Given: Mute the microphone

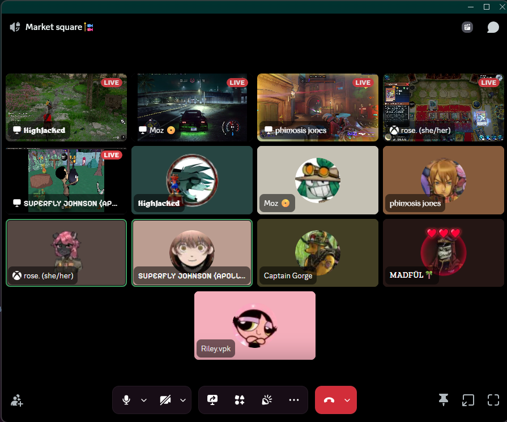Looking at the screenshot, I should (x=126, y=400).
